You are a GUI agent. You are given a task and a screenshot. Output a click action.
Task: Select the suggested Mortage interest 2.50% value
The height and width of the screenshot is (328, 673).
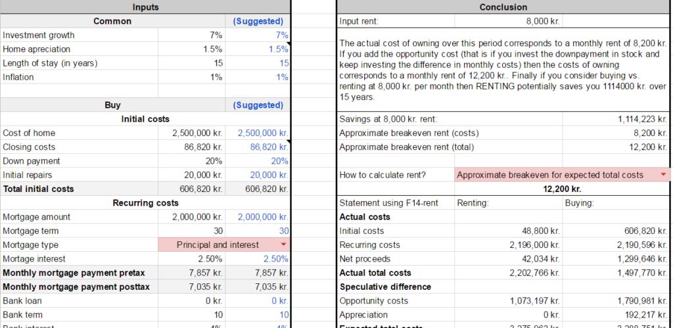[258, 259]
